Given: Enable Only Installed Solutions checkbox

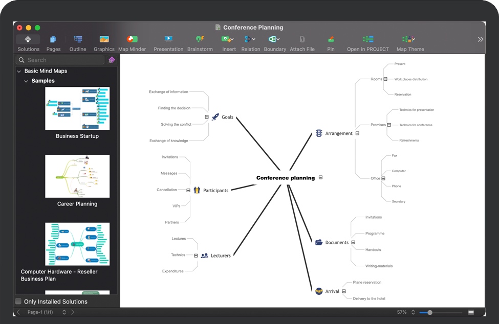Looking at the screenshot, I should 18,301.
